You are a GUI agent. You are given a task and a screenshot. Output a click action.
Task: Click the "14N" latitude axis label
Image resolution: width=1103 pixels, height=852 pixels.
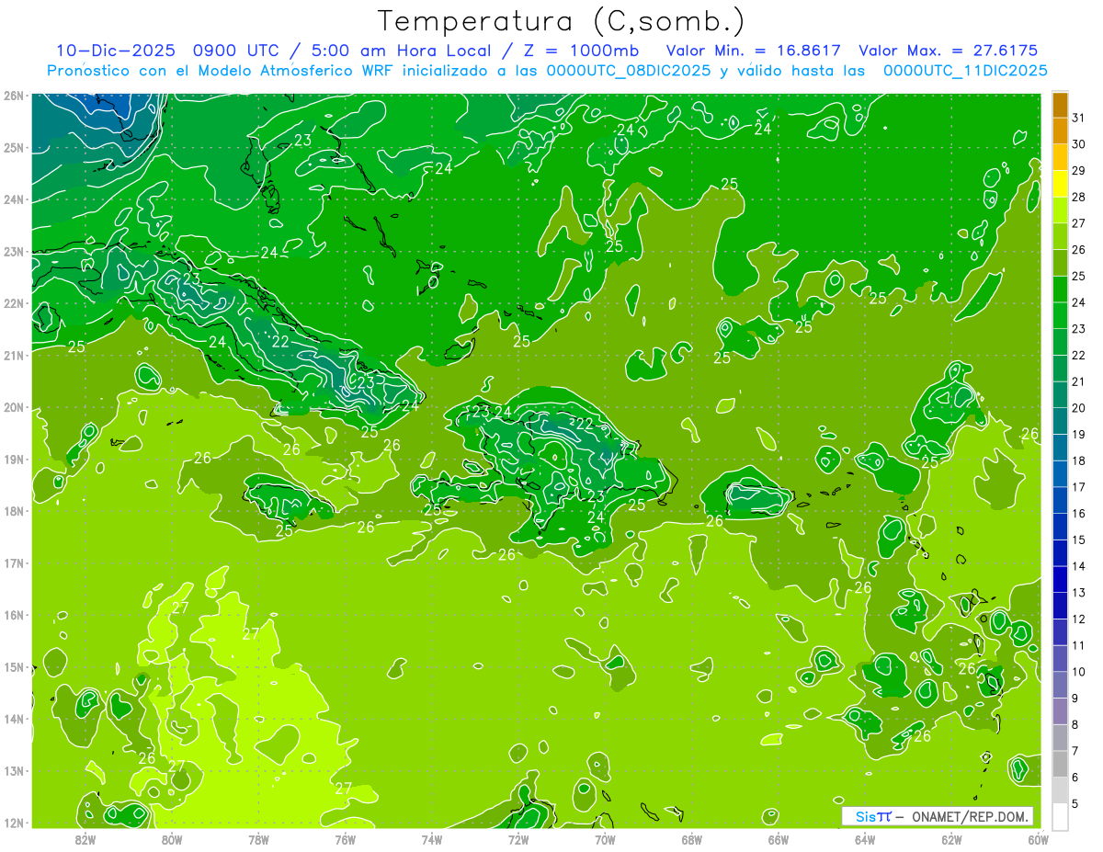13,719
